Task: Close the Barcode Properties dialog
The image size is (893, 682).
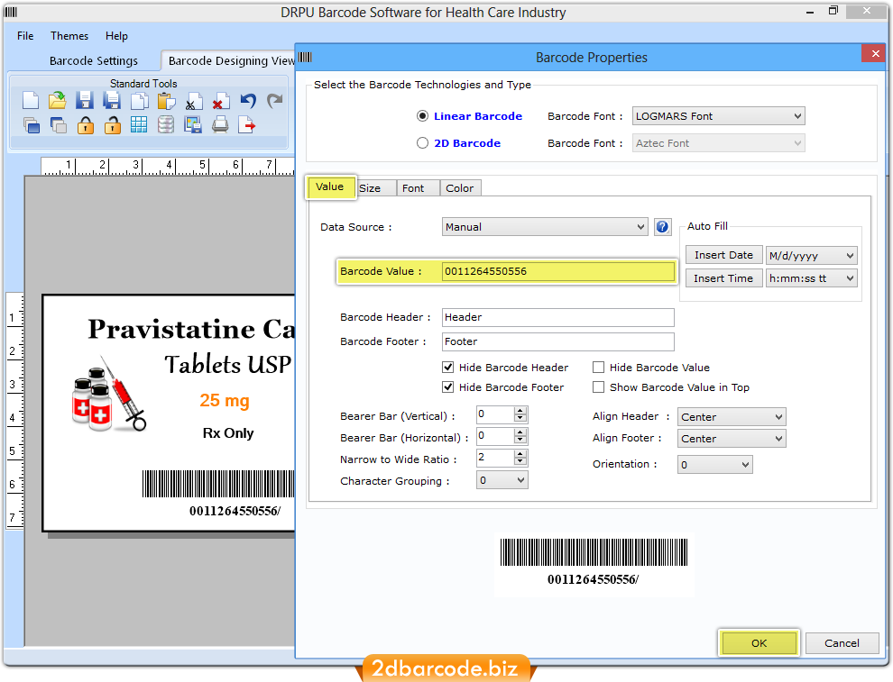Action: (875, 53)
